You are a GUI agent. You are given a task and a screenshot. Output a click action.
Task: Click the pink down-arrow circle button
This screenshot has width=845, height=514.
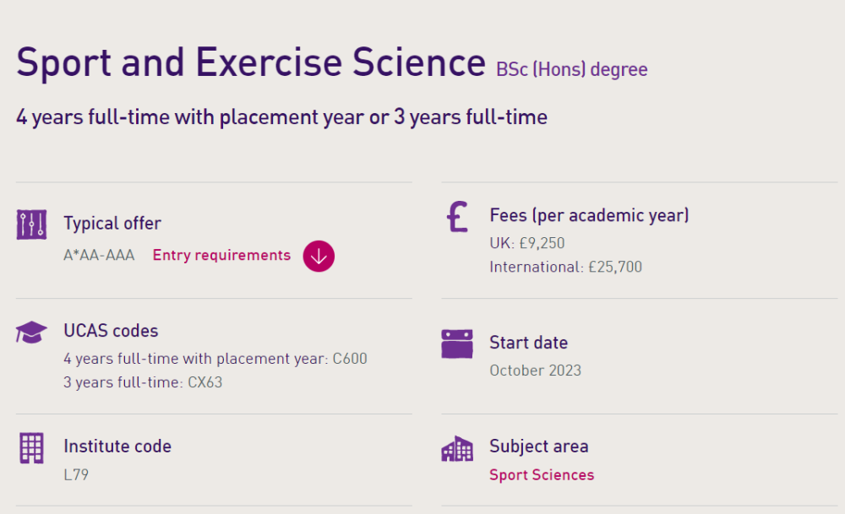coord(319,257)
